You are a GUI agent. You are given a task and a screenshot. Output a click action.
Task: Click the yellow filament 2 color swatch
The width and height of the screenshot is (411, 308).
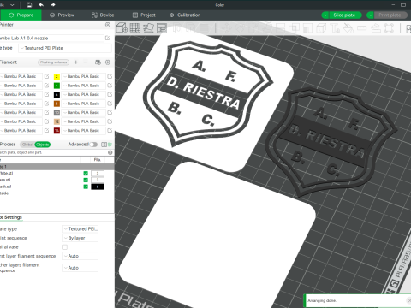coord(57,76)
